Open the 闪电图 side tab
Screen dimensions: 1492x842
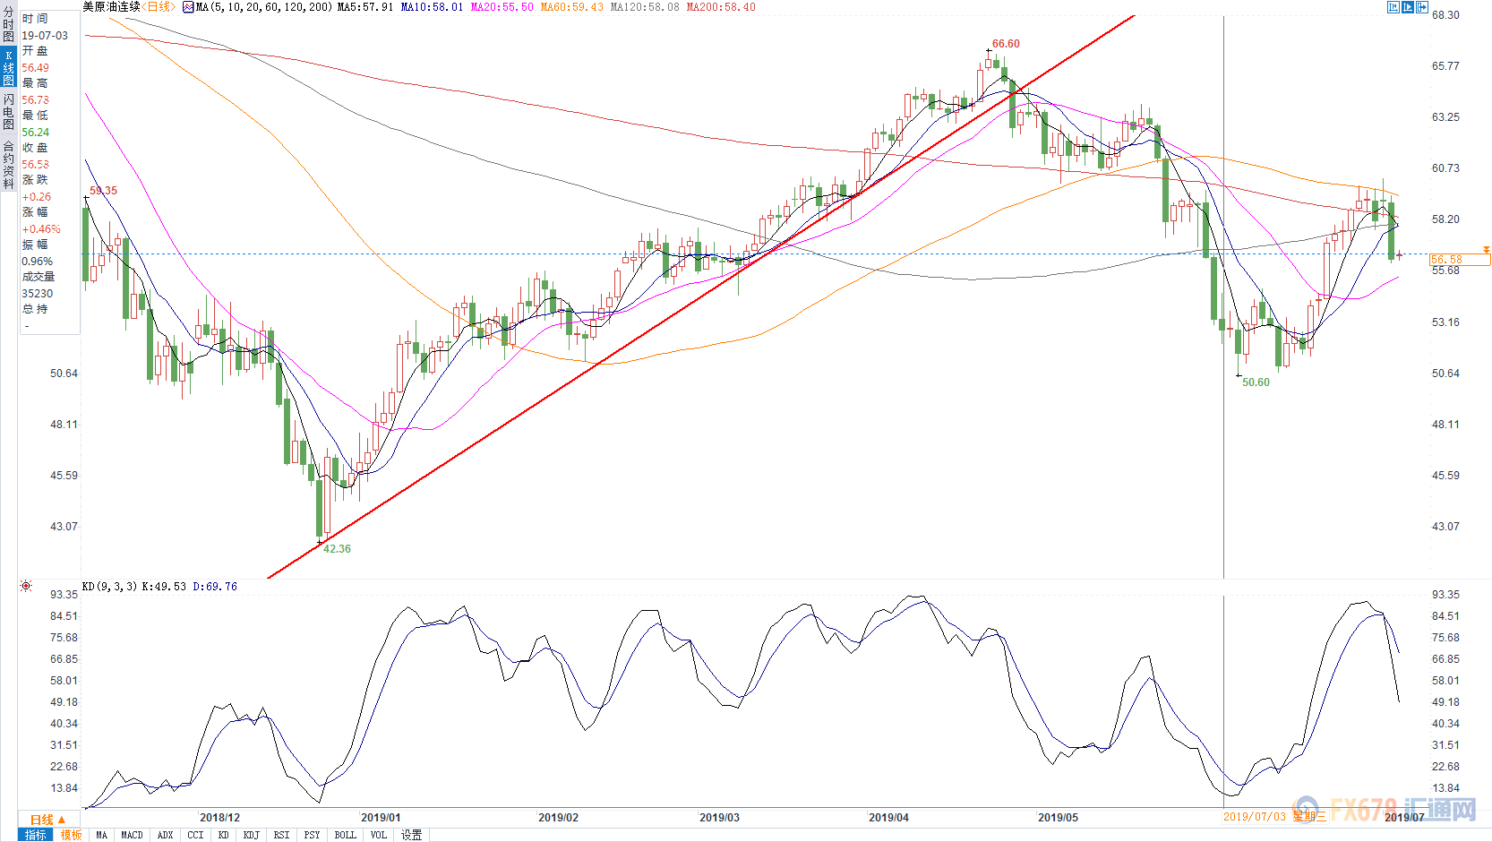[x=8, y=111]
